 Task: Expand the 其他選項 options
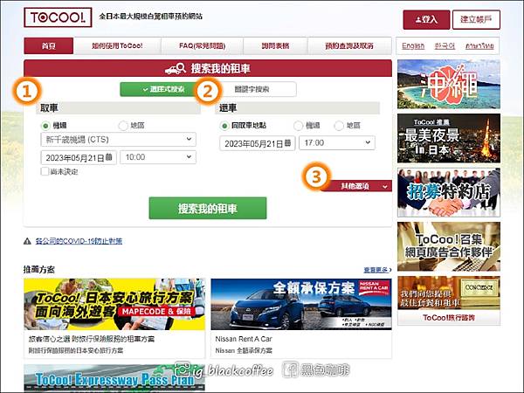359,186
